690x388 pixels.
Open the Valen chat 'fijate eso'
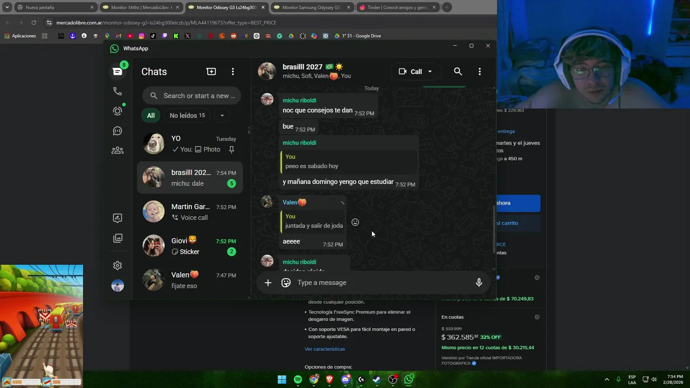[x=190, y=280]
